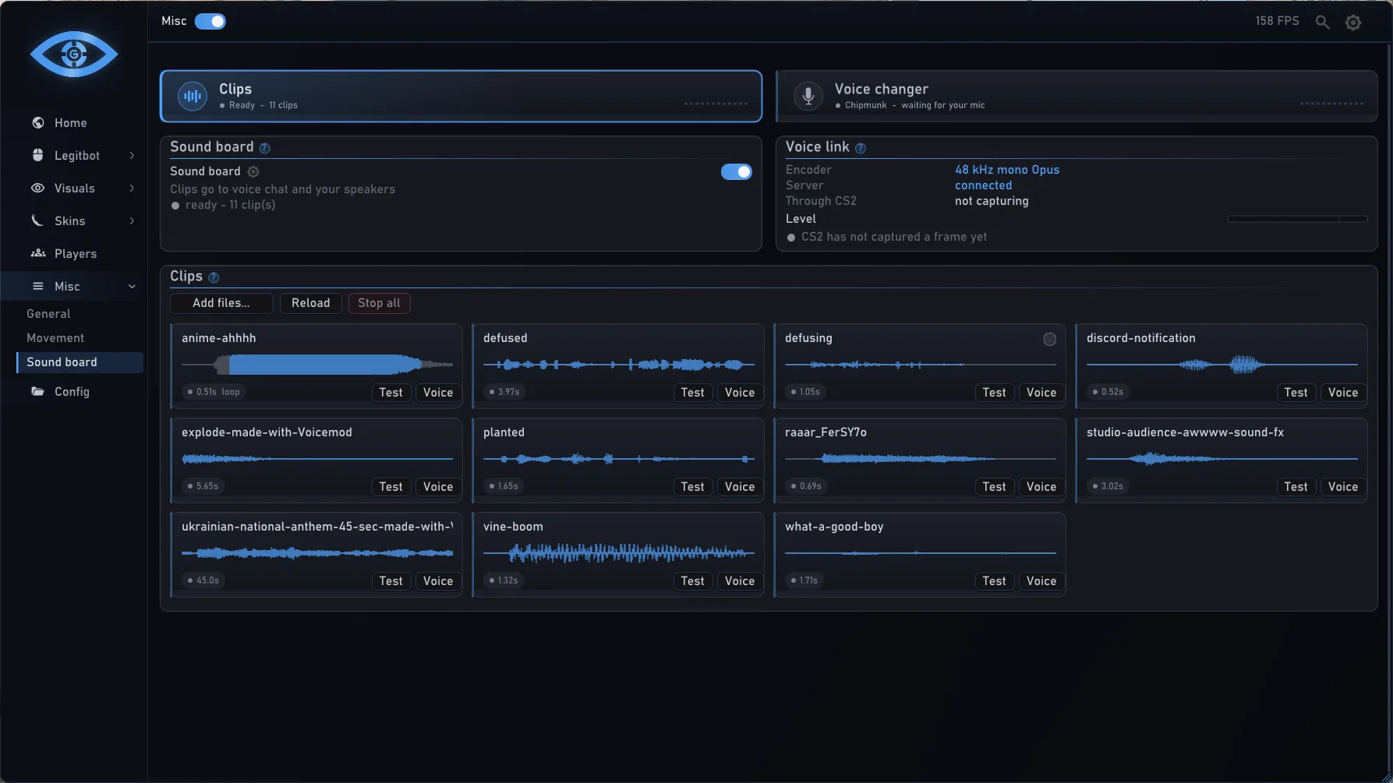Click the Skins knife icon
1393x783 pixels.
37,220
